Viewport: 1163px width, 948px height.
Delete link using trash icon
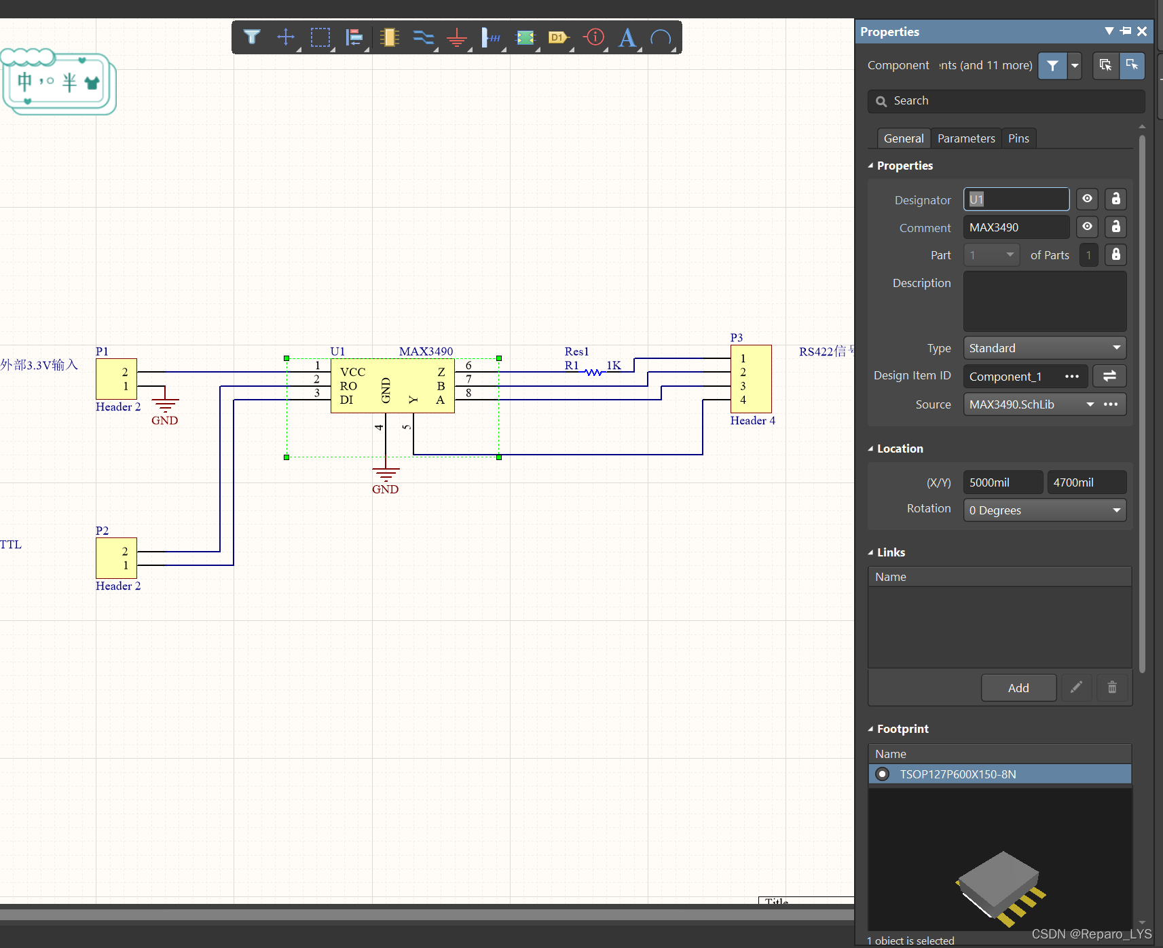[x=1112, y=687]
